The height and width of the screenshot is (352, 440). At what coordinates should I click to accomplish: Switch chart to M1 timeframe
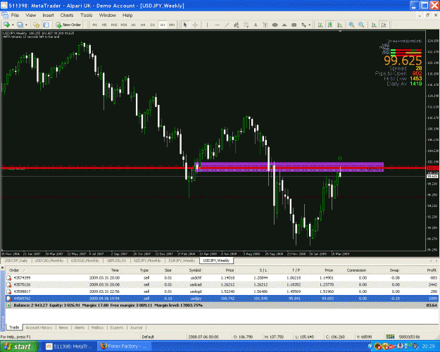(95, 25)
